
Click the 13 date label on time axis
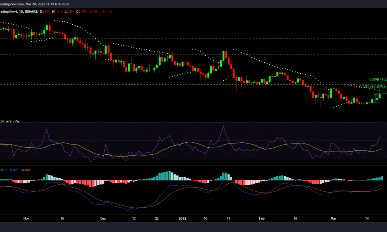(x=134, y=218)
